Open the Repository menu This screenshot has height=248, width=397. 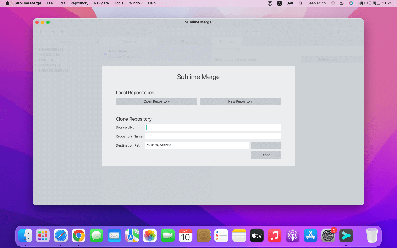(x=79, y=3)
